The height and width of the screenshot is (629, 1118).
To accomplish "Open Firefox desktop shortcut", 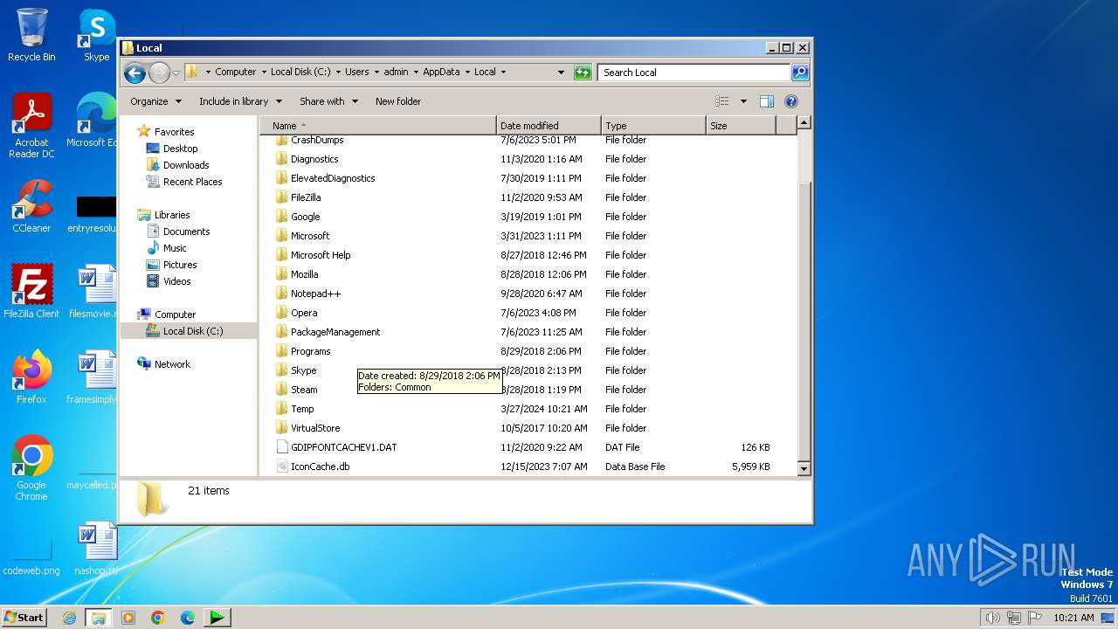I will [31, 377].
